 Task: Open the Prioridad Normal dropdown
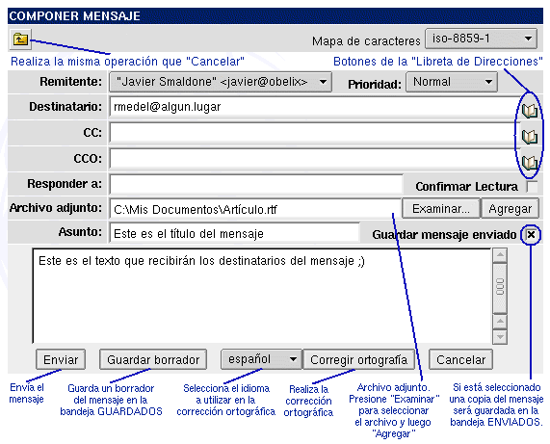tap(452, 82)
